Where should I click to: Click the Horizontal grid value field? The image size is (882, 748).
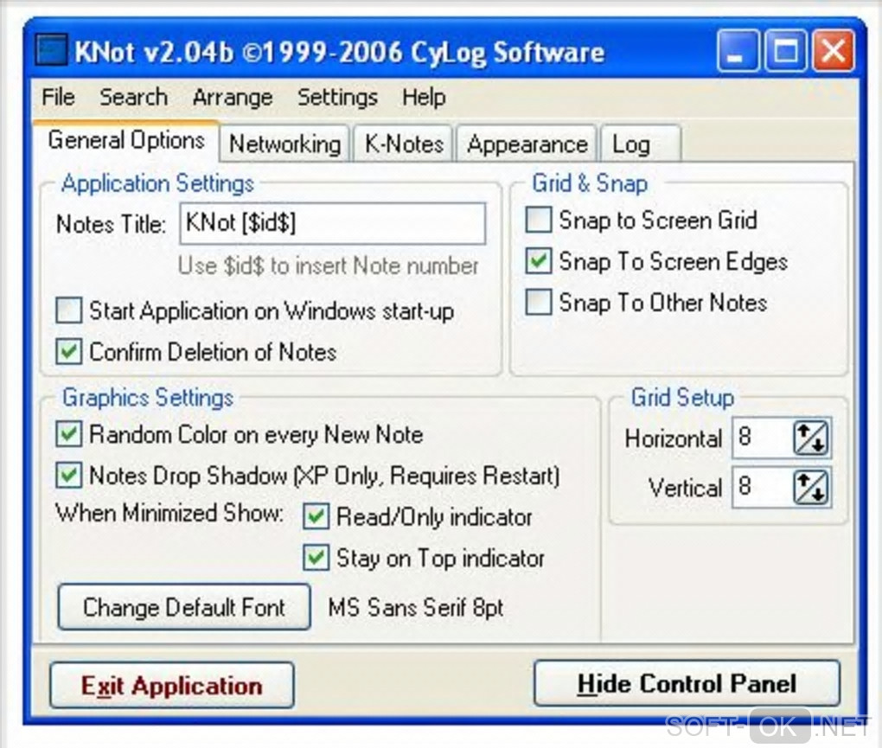coord(762,438)
